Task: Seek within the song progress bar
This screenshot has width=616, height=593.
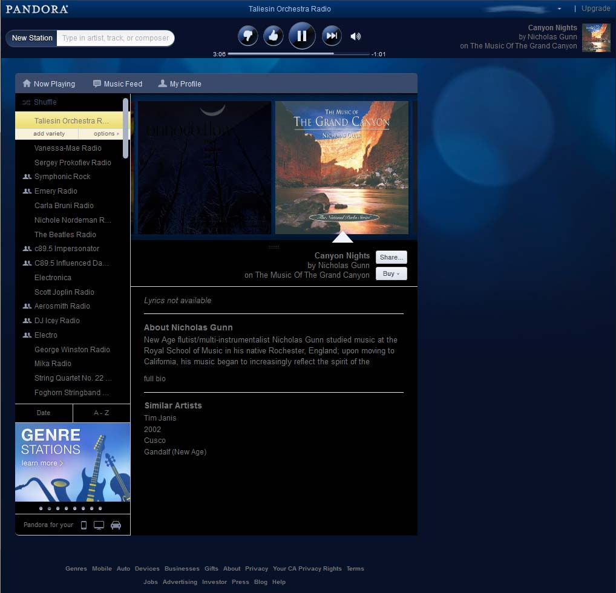Action: (x=298, y=54)
